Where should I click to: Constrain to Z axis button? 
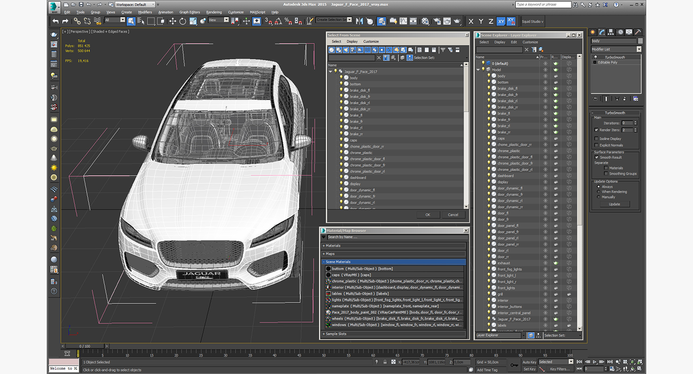click(491, 22)
